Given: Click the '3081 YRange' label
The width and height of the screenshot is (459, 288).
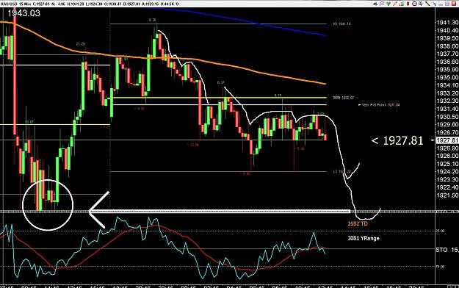Looking at the screenshot, I should pos(364,238).
